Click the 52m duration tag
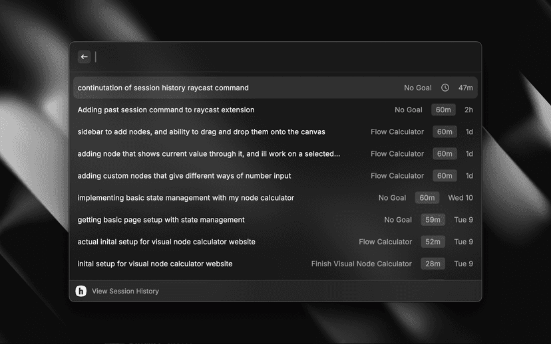This screenshot has height=344, width=551. [433, 242]
